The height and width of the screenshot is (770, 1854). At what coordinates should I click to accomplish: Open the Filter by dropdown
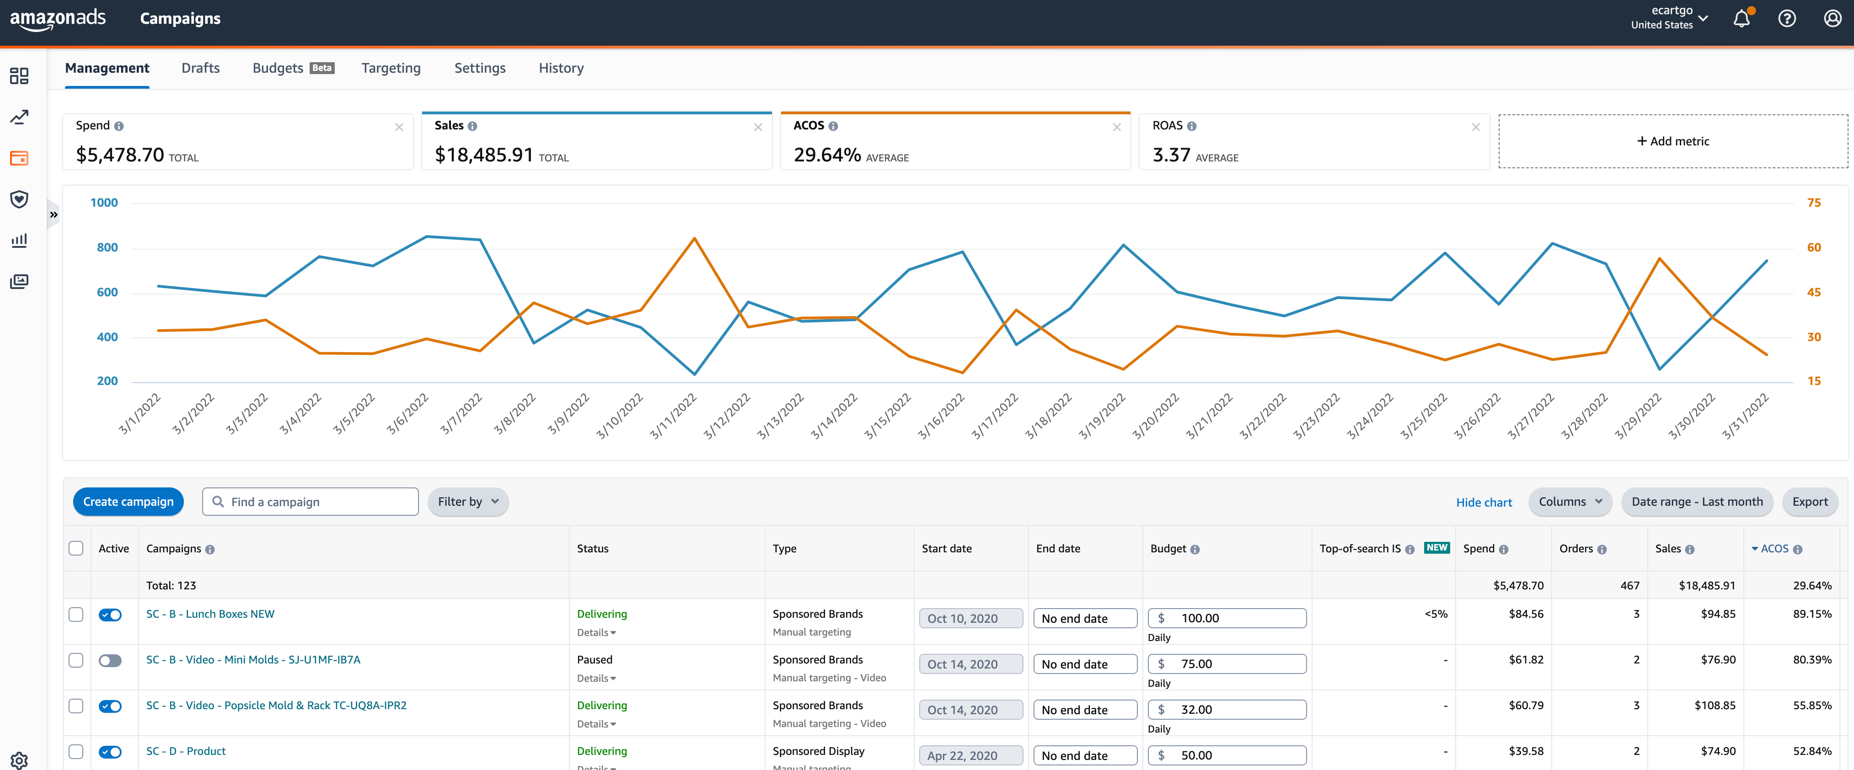point(468,502)
